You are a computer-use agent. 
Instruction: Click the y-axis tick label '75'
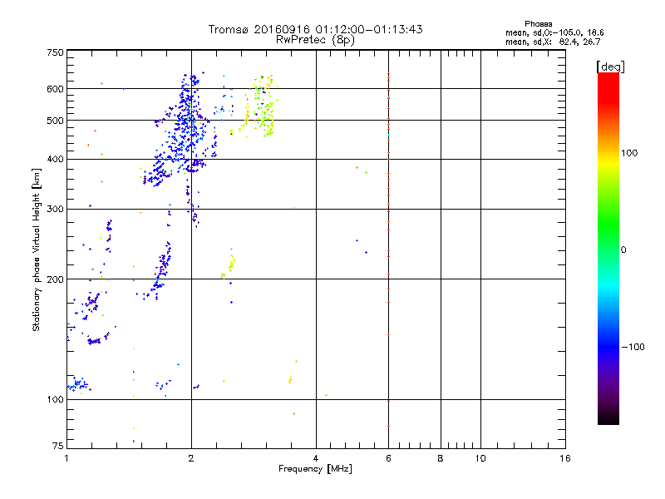point(58,446)
